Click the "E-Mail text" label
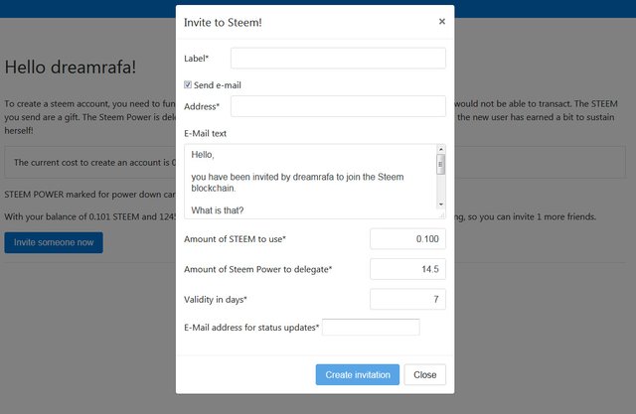Viewport: 636px width, 414px height. (206, 133)
